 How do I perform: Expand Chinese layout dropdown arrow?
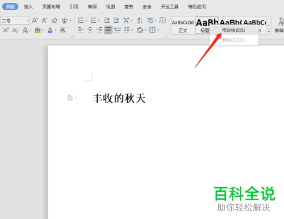pos(132,20)
